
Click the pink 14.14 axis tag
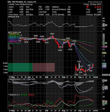click(105, 46)
